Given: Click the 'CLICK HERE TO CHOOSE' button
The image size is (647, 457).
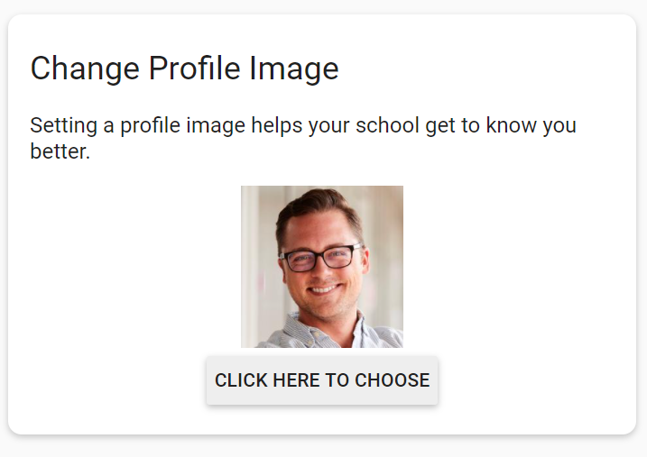Looking at the screenshot, I should [322, 380].
